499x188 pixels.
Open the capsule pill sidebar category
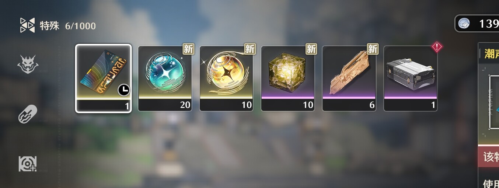click(28, 114)
